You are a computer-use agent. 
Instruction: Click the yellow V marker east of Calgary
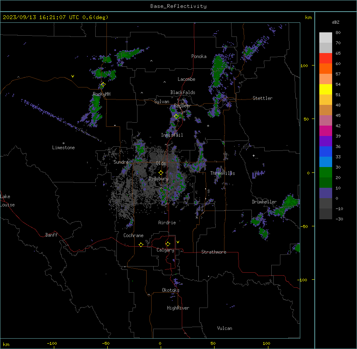(178, 242)
